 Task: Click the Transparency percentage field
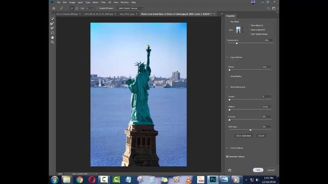(x=268, y=40)
